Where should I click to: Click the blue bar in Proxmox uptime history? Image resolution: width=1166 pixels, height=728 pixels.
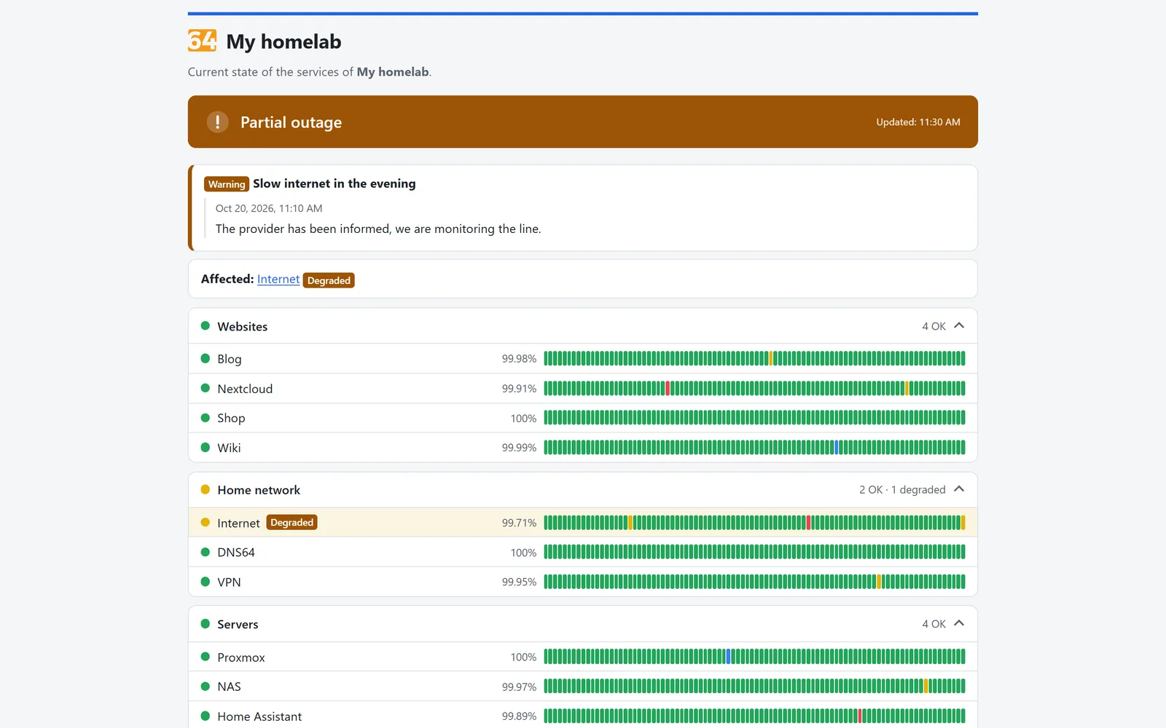(x=729, y=657)
